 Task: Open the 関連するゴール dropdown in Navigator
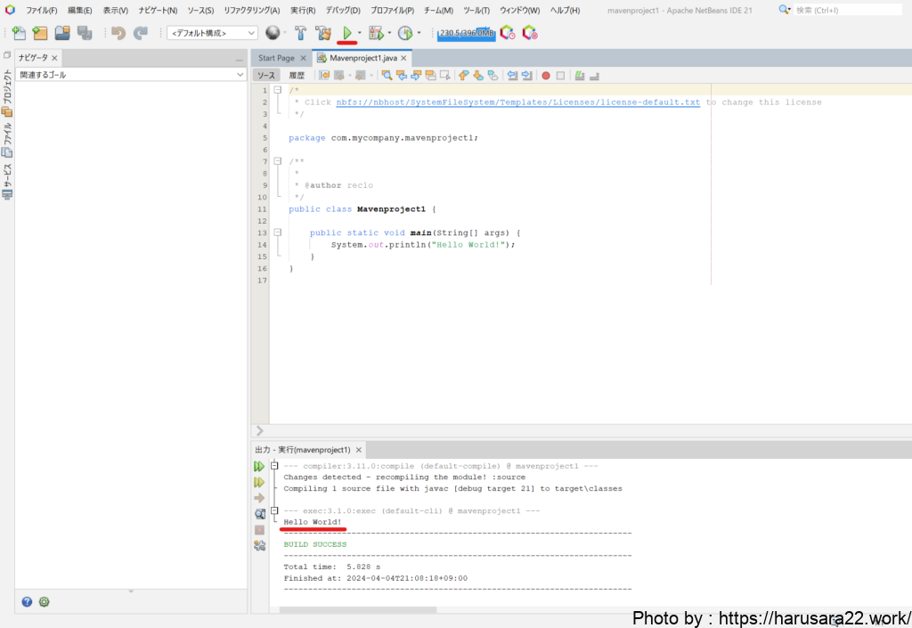(131, 75)
